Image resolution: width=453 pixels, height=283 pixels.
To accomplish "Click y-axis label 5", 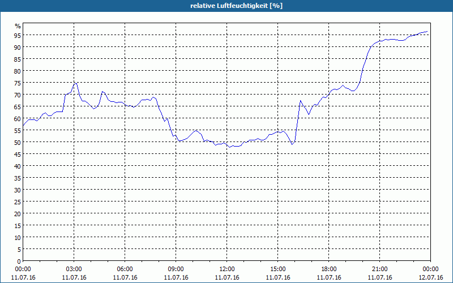I will [19, 250].
